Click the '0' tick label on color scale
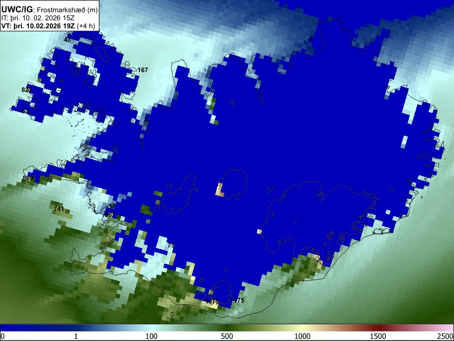The image size is (454, 341). (x=3, y=336)
